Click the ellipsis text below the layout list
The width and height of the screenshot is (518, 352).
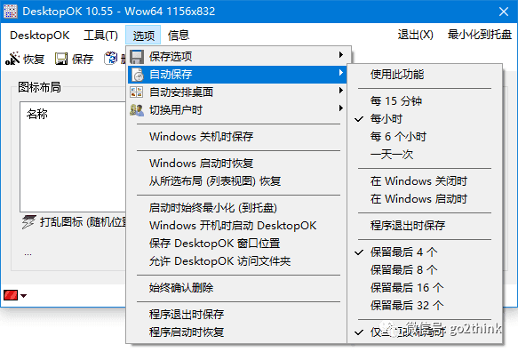click(x=28, y=254)
